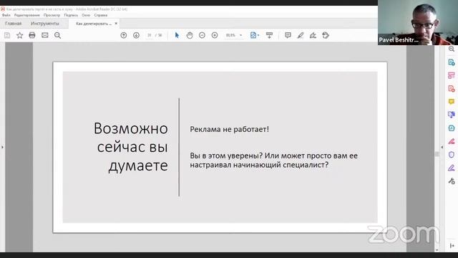Send file by email envelope icon
Image resolution: width=458 pixels, height=258 pixels.
coord(44,35)
